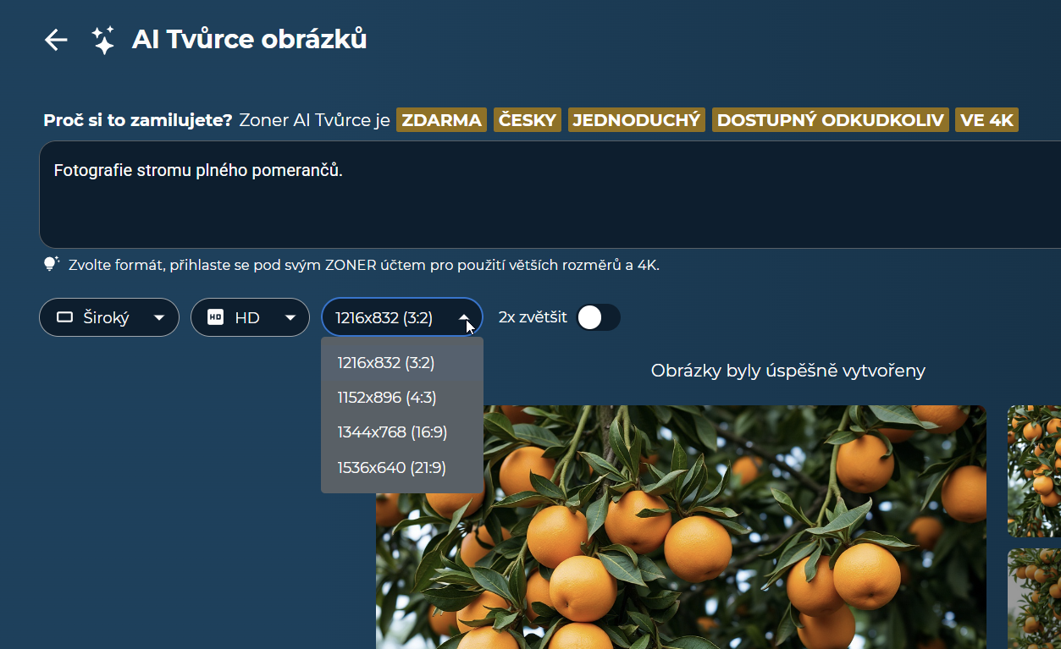Viewport: 1061px width, 649px height.
Task: Select the upper right orange tree thumbnail
Action: point(1034,471)
